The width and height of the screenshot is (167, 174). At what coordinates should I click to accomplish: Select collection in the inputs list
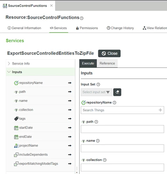point(26,110)
